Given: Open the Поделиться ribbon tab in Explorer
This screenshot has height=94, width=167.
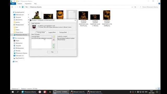Looking at the screenshot, I should (28, 4).
